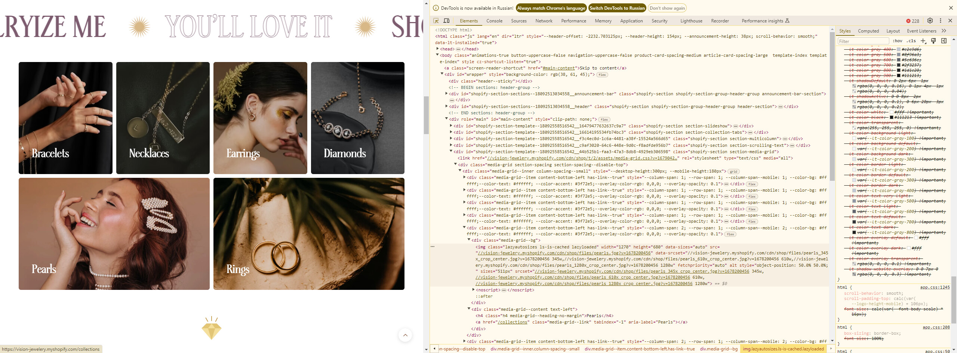The height and width of the screenshot is (353, 957).
Task: Open the Necklaces collection tile
Action: click(x=163, y=118)
